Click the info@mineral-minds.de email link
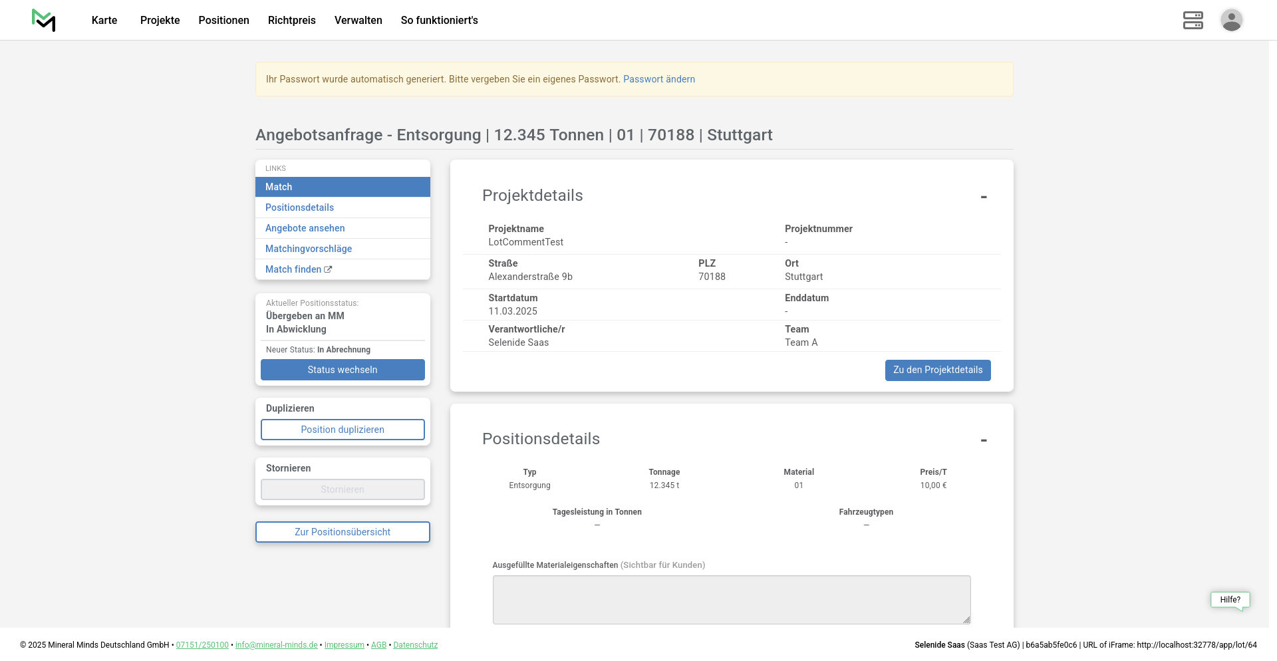 [x=276, y=645]
